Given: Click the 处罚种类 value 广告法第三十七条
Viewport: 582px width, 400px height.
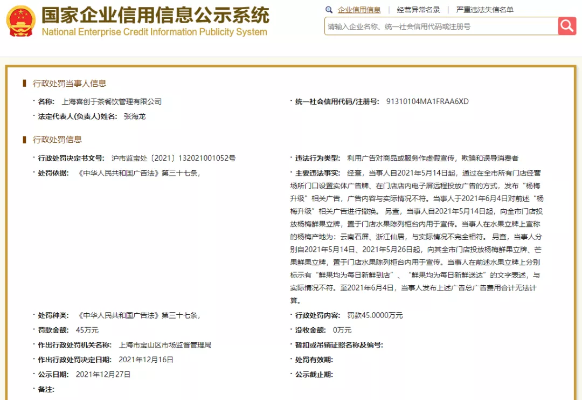Looking at the screenshot, I should [x=138, y=315].
